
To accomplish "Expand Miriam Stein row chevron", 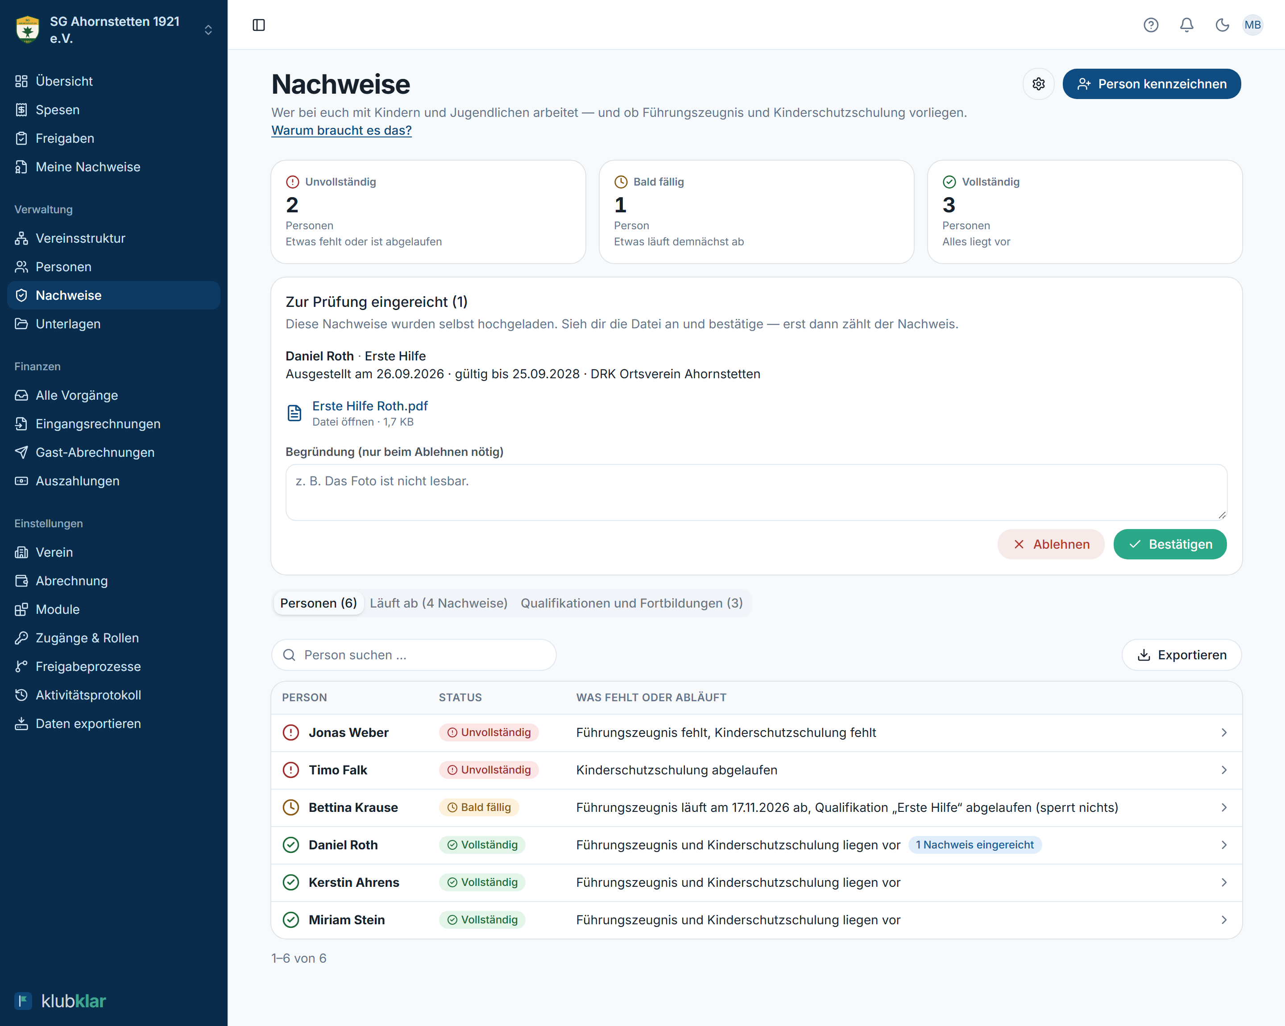I will (1223, 921).
